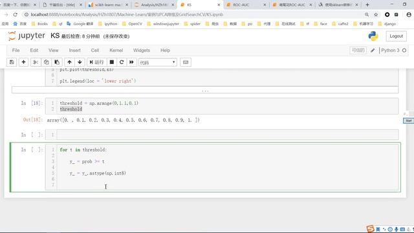Click the Out[18] array output text
Viewport: 414px width, 233px height.
[x=124, y=120]
